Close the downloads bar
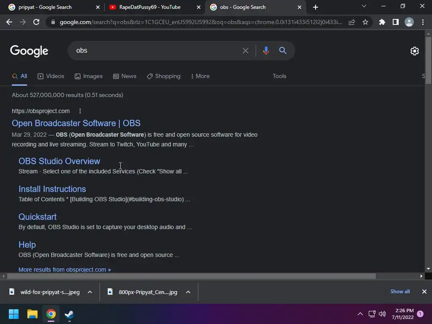 tap(424, 292)
